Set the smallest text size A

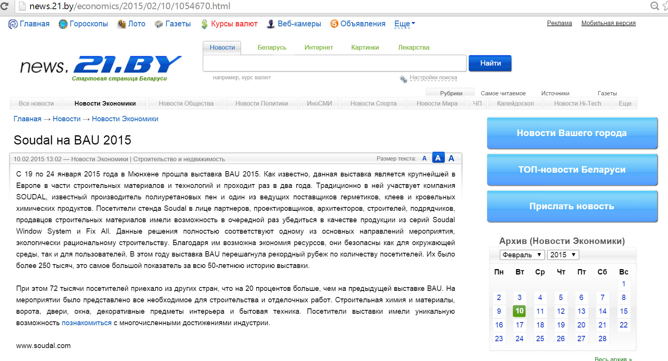click(x=424, y=159)
